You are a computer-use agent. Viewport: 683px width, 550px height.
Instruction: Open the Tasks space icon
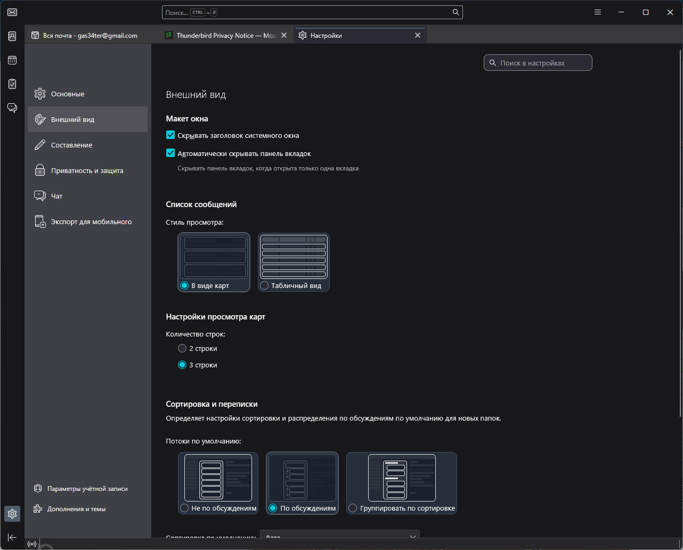coord(12,84)
